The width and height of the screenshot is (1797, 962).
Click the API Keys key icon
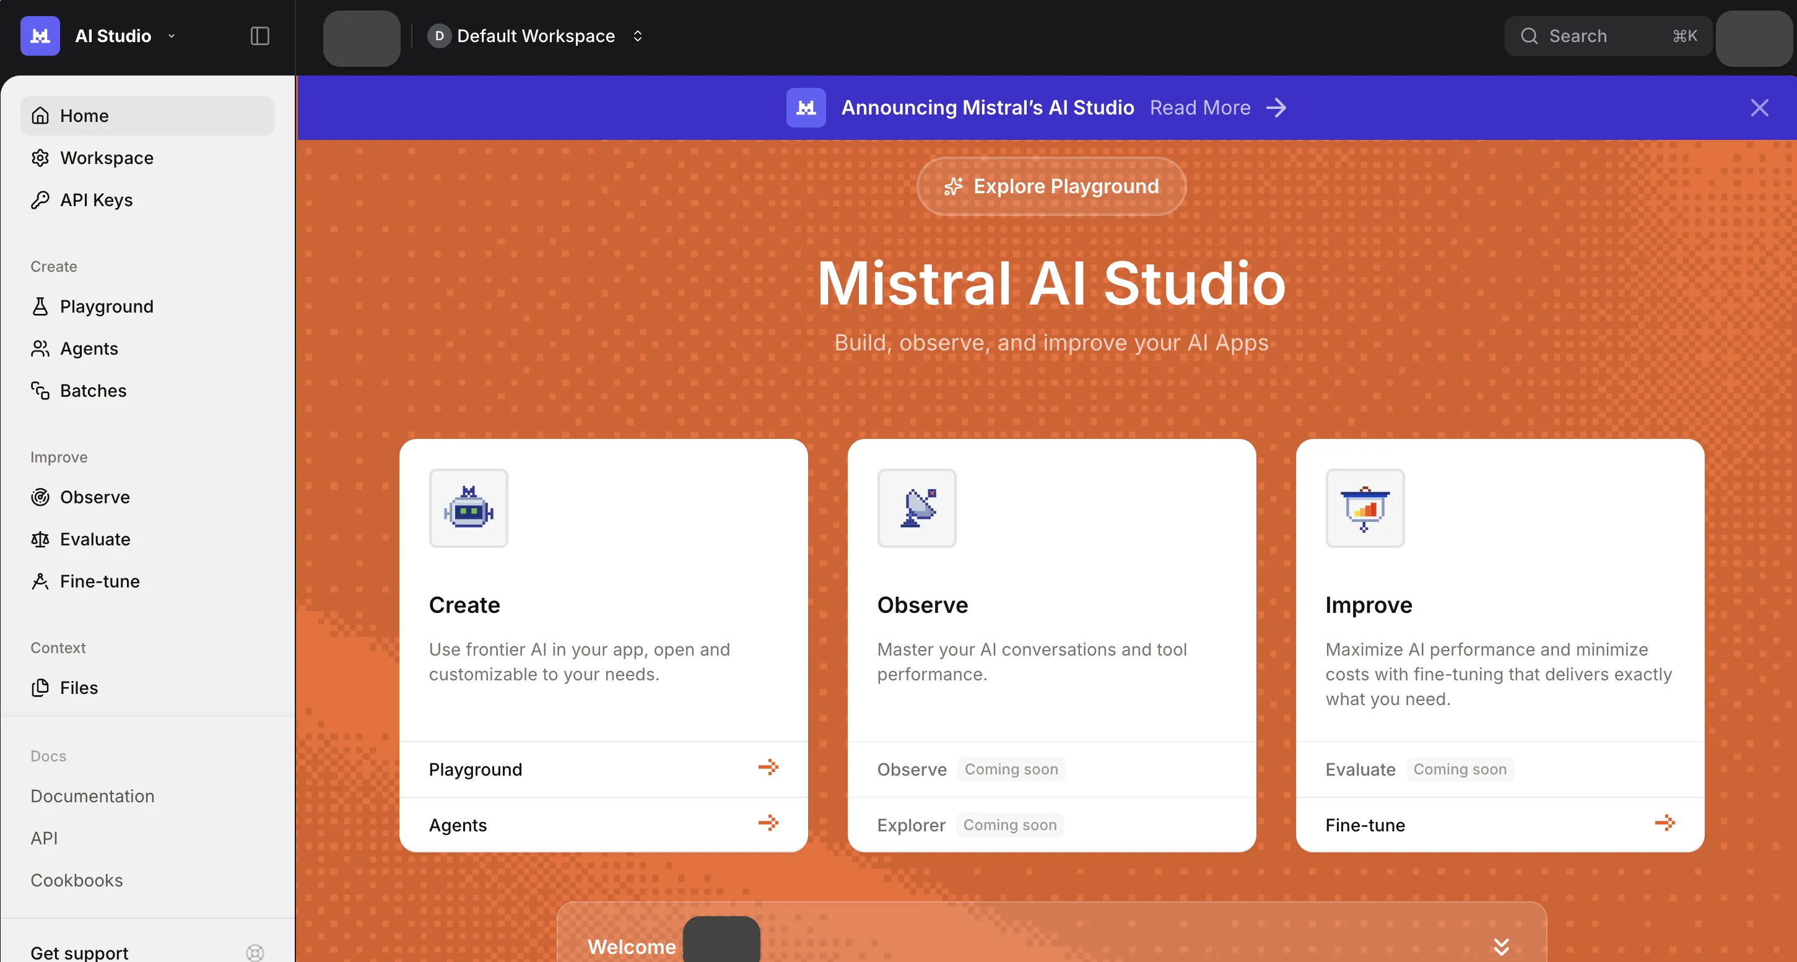(40, 199)
